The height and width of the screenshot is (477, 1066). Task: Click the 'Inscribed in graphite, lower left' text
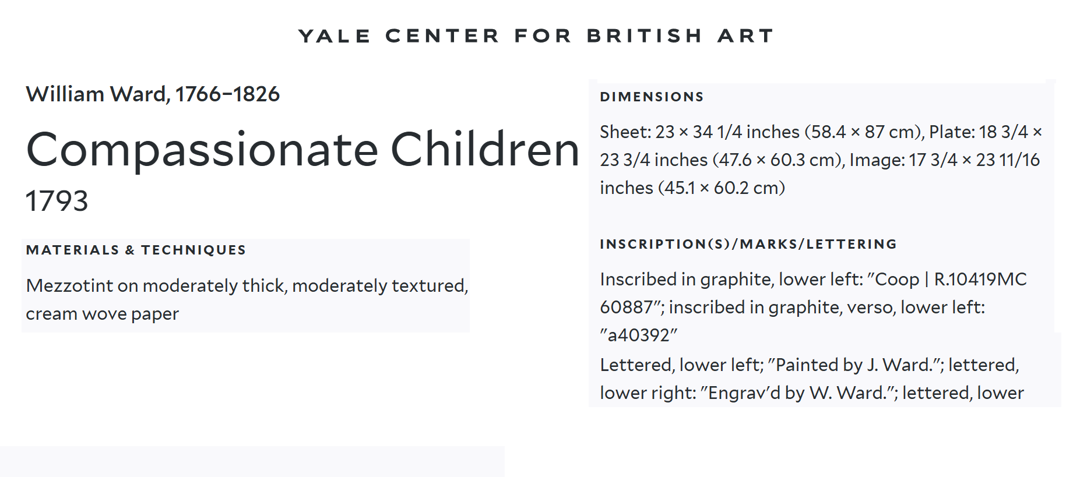tap(731, 280)
